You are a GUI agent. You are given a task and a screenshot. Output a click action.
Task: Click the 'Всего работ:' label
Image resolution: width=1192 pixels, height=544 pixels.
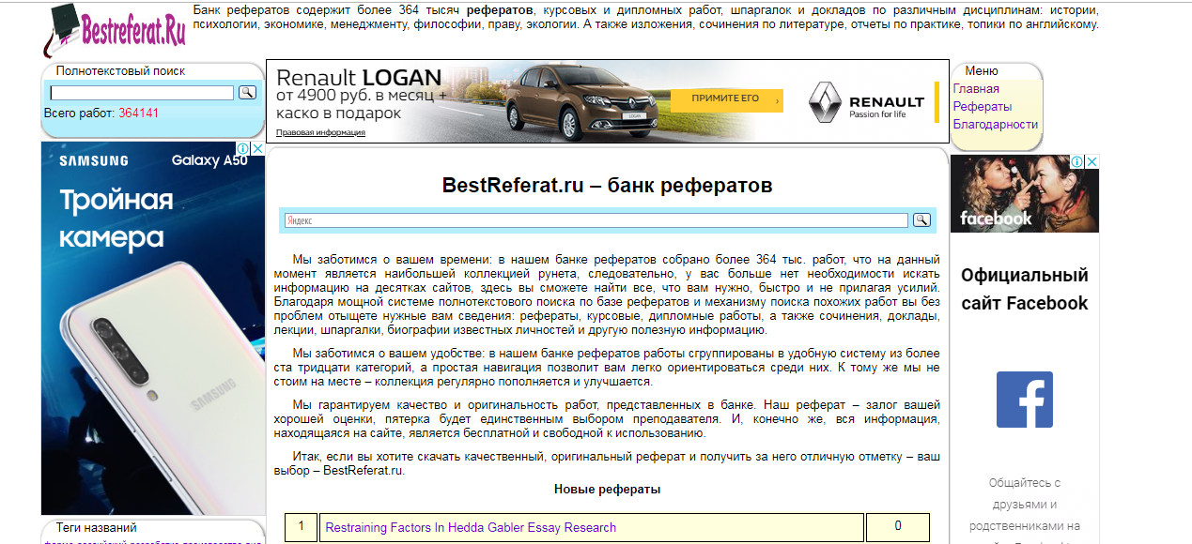80,113
